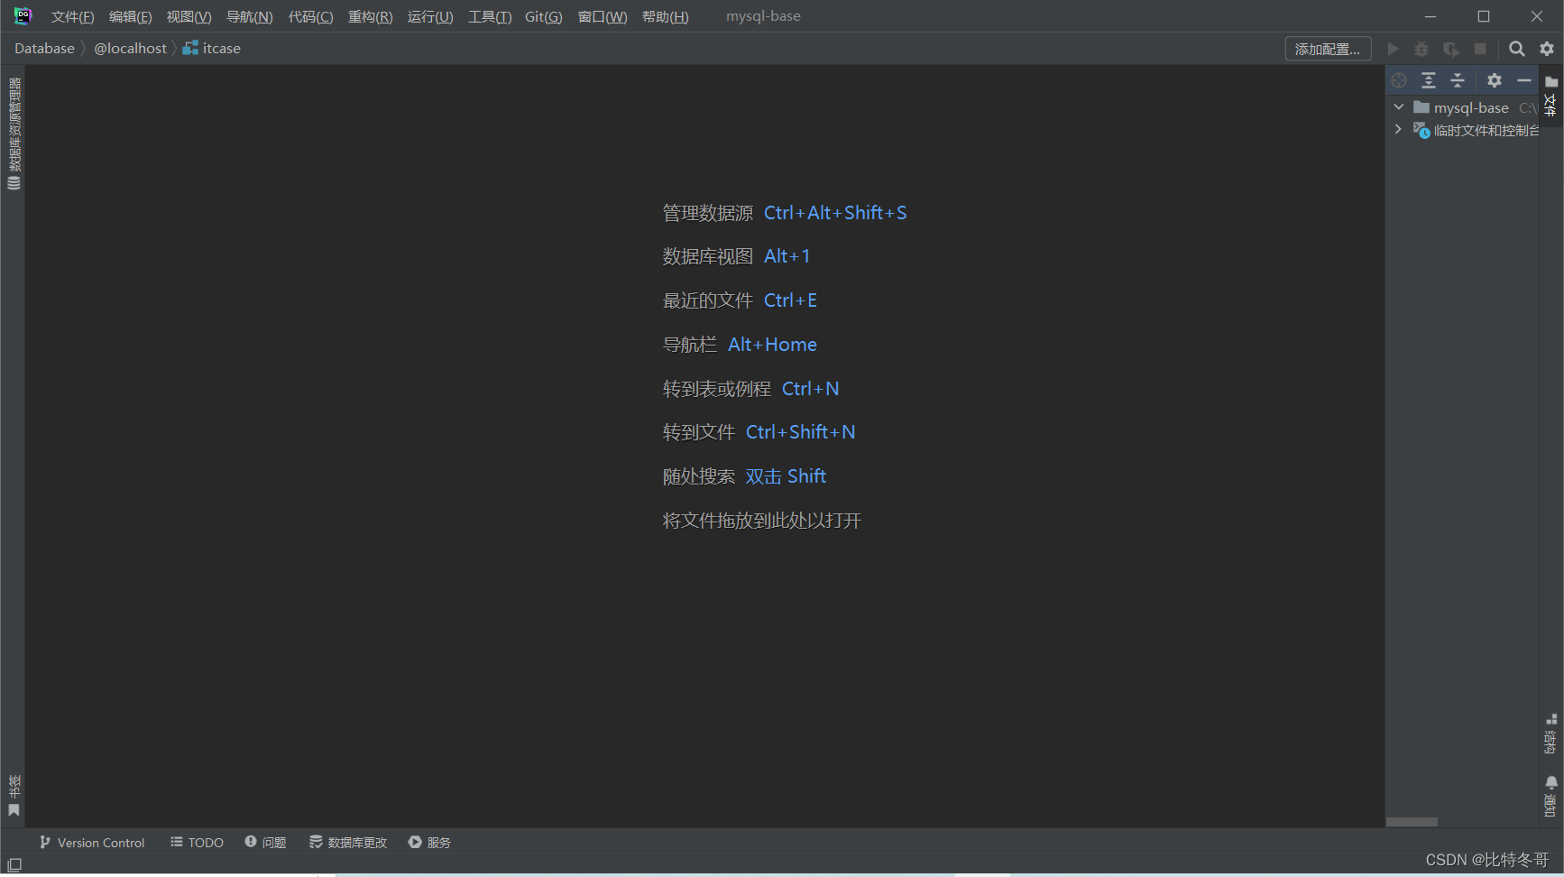Click Collapse All in files panel

(1458, 80)
